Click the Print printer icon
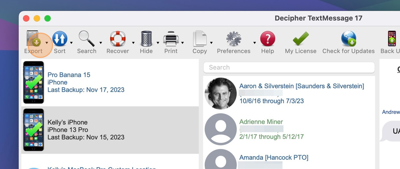The height and width of the screenshot is (169, 400). [x=171, y=39]
